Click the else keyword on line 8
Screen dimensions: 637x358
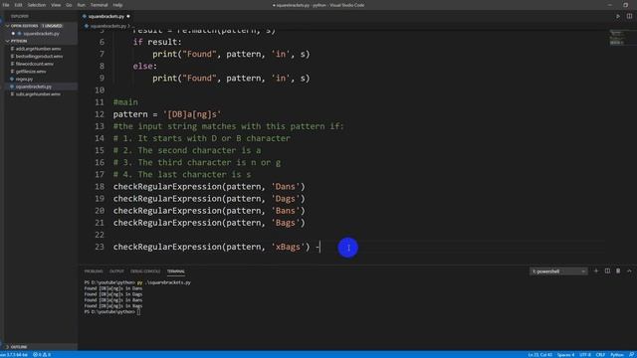pos(142,67)
